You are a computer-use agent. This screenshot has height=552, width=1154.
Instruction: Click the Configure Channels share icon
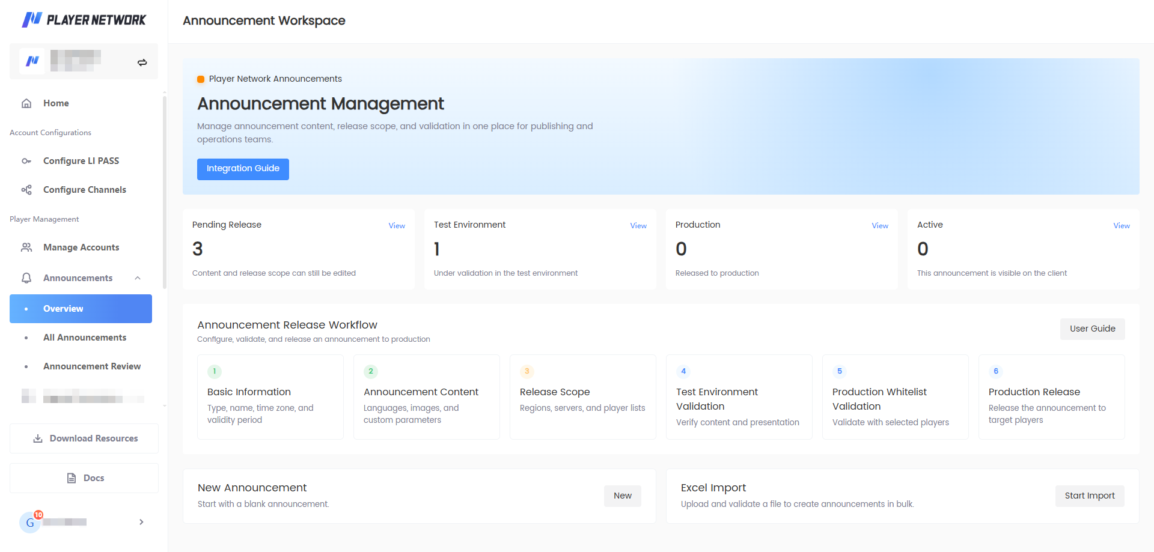point(26,190)
